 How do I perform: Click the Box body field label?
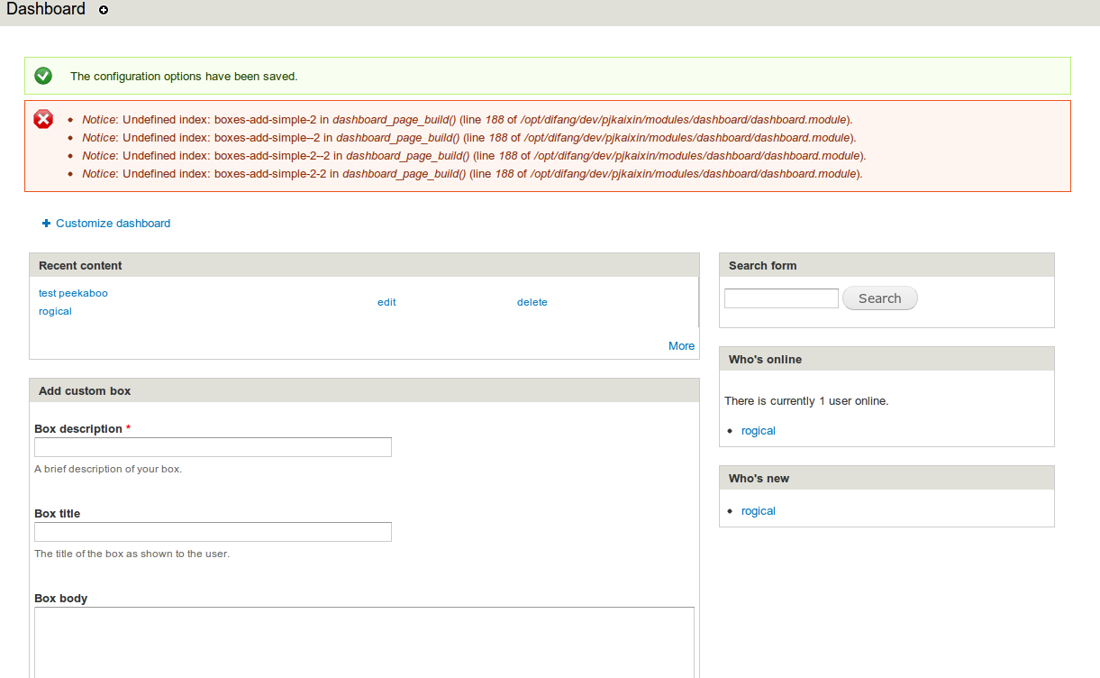[60, 598]
